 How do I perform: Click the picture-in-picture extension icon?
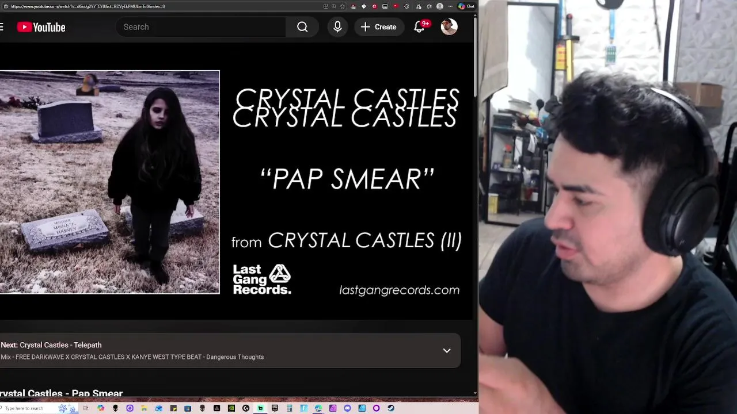(385, 6)
